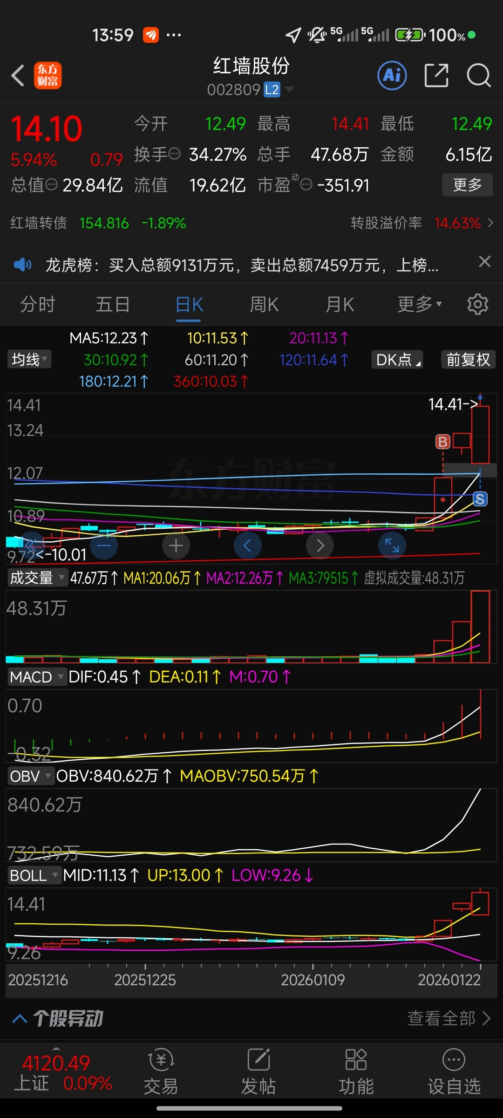Switch to the 月K tab
The height and width of the screenshot is (1118, 503).
(340, 304)
